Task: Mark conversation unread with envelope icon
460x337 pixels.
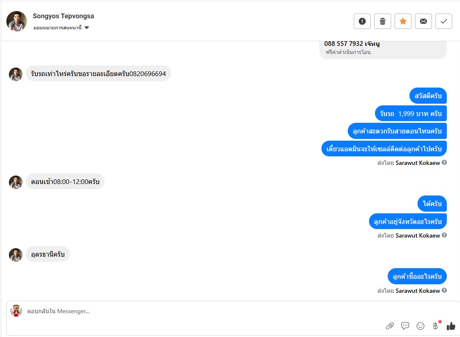Action: point(423,21)
